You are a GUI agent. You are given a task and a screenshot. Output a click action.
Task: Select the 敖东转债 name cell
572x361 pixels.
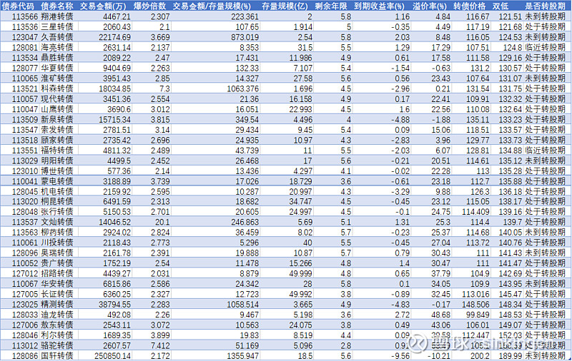56,325
